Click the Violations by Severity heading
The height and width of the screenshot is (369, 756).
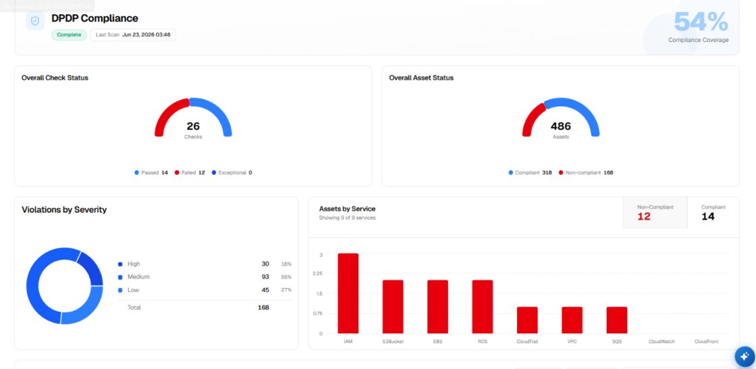click(64, 210)
